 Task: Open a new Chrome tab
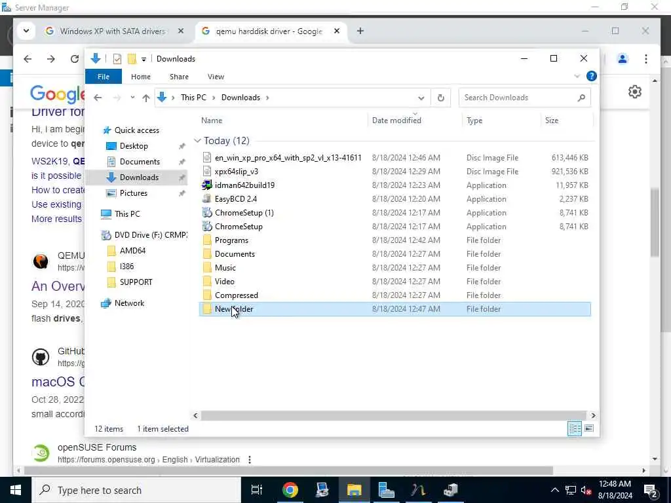[x=360, y=31]
